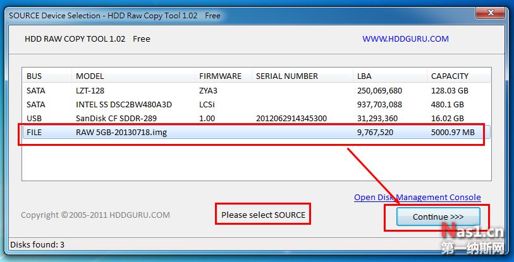
Task: Click firmware value 1.00
Action: point(207,119)
